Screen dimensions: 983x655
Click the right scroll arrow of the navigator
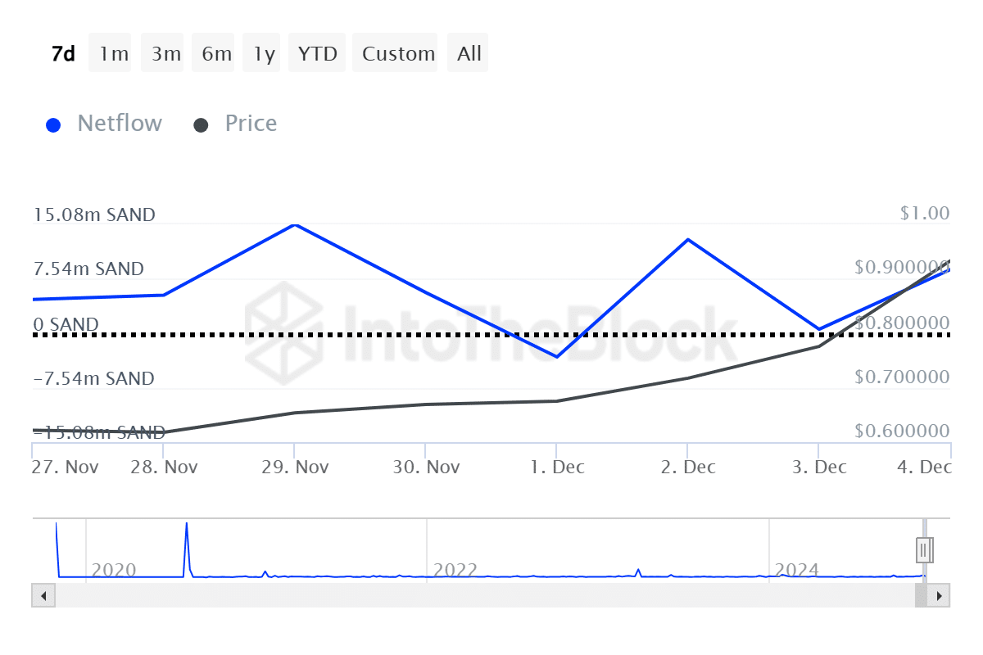click(x=940, y=595)
